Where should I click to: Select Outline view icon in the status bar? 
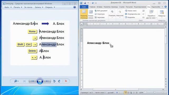tap(134, 93)
